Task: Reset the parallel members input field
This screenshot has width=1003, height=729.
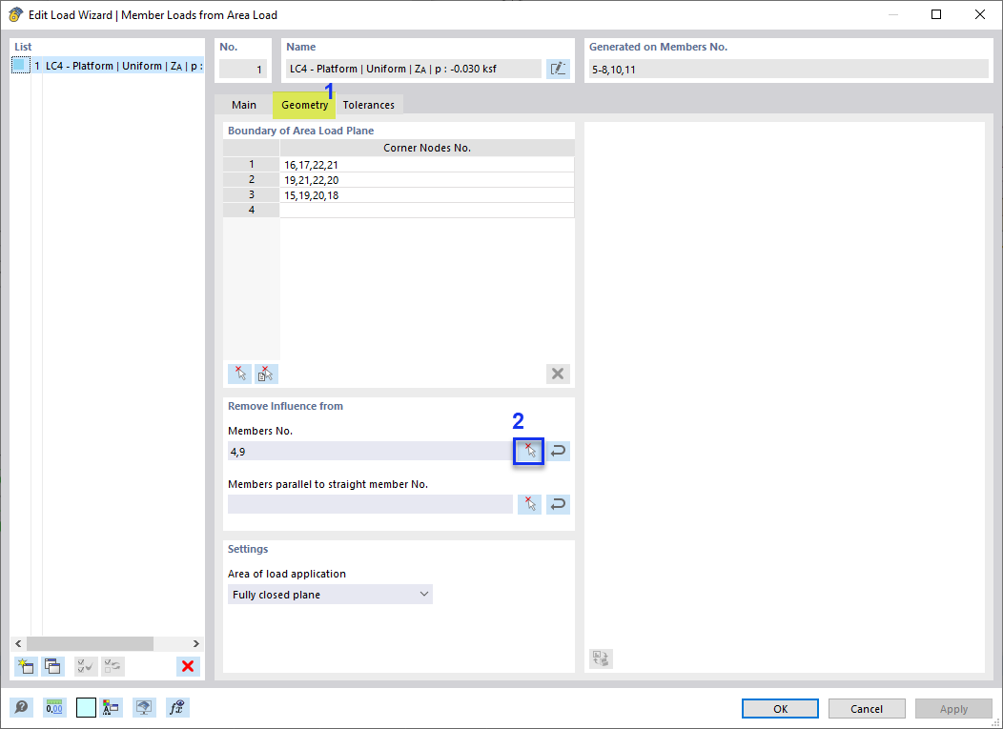Action: tap(558, 503)
